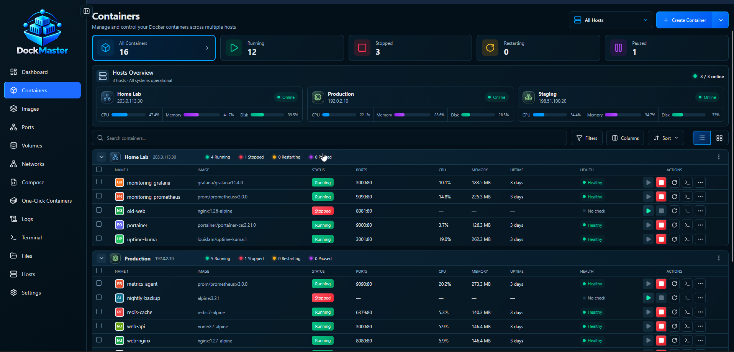Open more actions for uptime-kuma
Viewport: 734px width, 352px height.
(x=700, y=239)
